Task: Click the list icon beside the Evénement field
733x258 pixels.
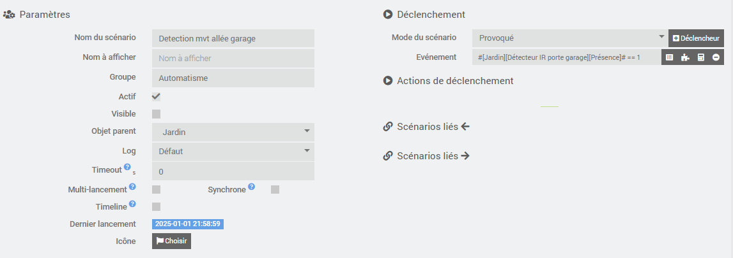Action: pos(669,57)
